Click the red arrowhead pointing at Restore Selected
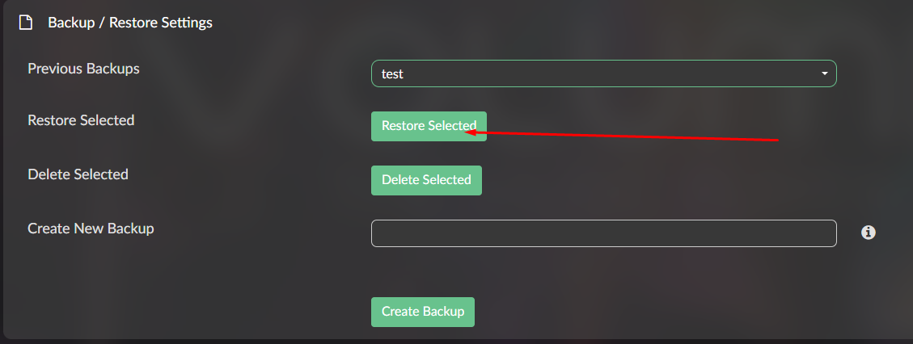913x344 pixels. (472, 132)
